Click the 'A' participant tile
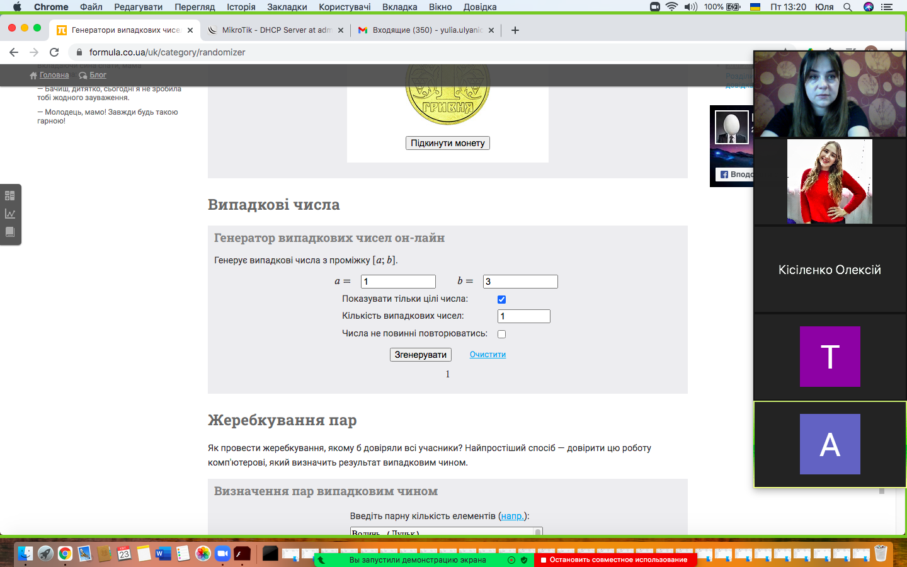Viewport: 907px width, 567px height. 830,444
